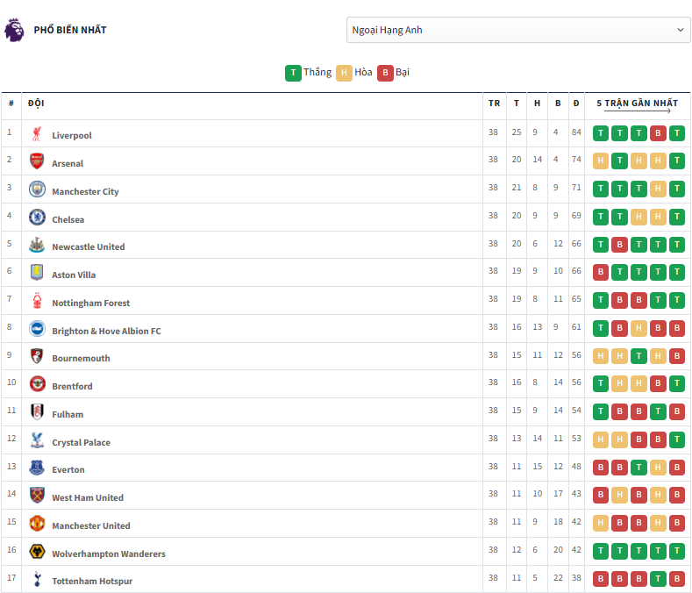Click the ĐỘI column header

coord(36,104)
